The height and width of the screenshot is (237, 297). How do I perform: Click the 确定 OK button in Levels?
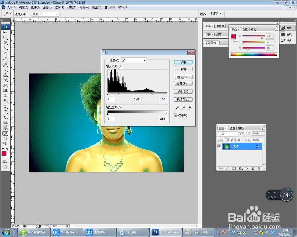(x=183, y=63)
